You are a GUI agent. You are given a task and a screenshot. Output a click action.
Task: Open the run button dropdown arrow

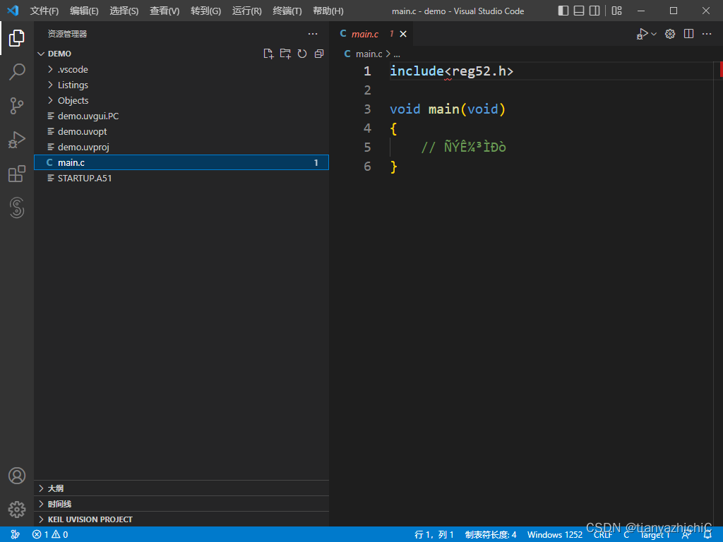click(x=654, y=34)
